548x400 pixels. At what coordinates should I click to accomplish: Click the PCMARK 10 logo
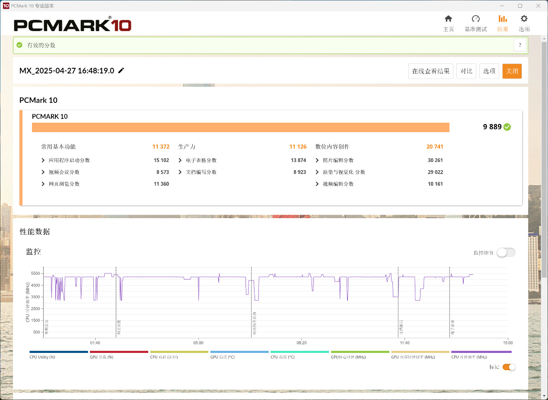(73, 25)
